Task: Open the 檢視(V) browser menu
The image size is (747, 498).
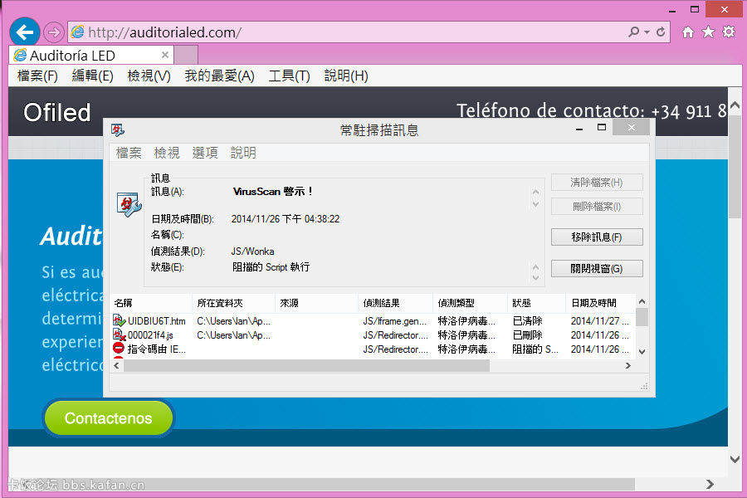Action: (x=149, y=76)
